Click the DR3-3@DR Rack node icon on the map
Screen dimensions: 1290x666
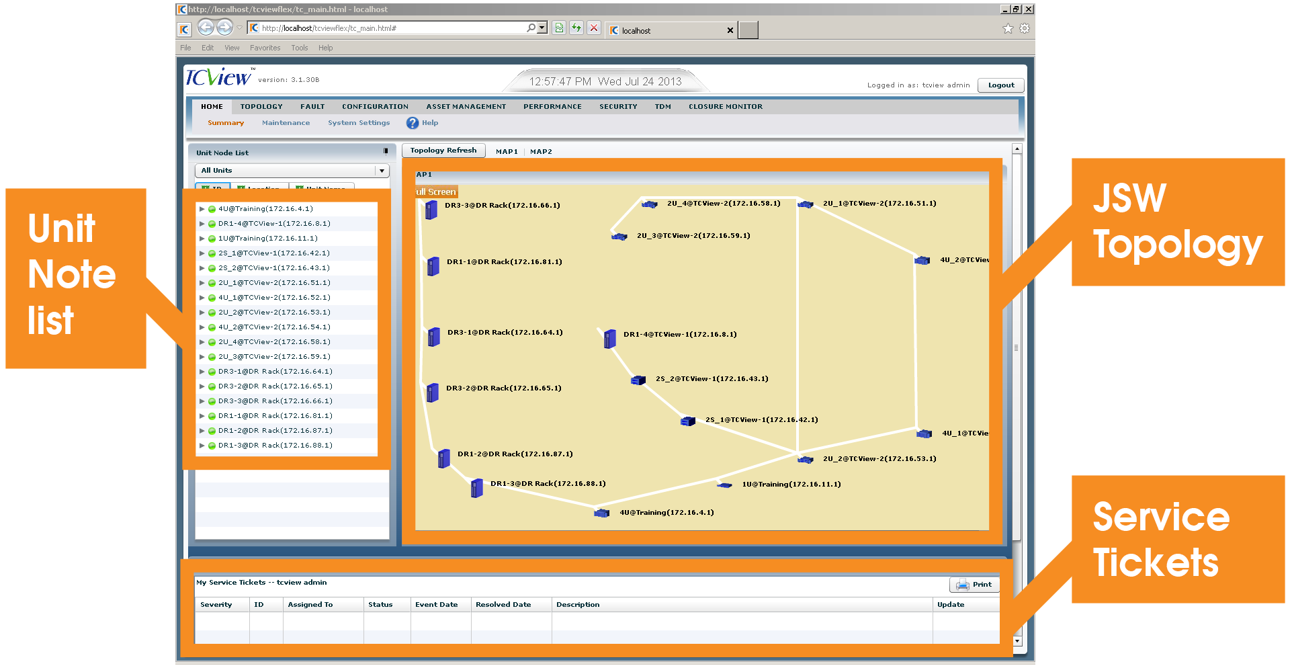point(431,210)
